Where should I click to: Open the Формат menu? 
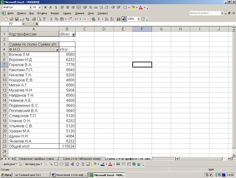click(55, 13)
